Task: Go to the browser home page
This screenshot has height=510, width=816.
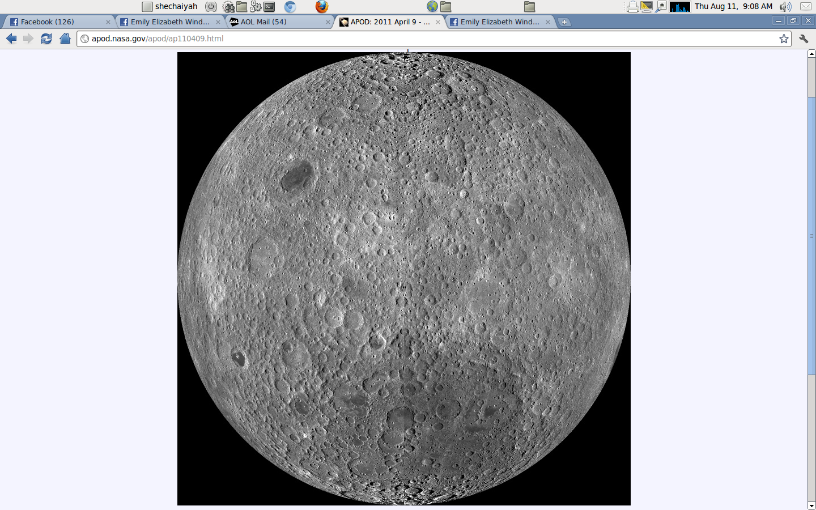Action: pos(65,39)
